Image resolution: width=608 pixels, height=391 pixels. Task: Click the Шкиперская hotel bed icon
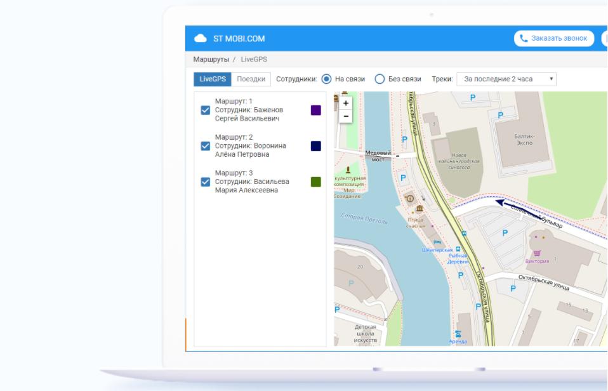point(437,242)
